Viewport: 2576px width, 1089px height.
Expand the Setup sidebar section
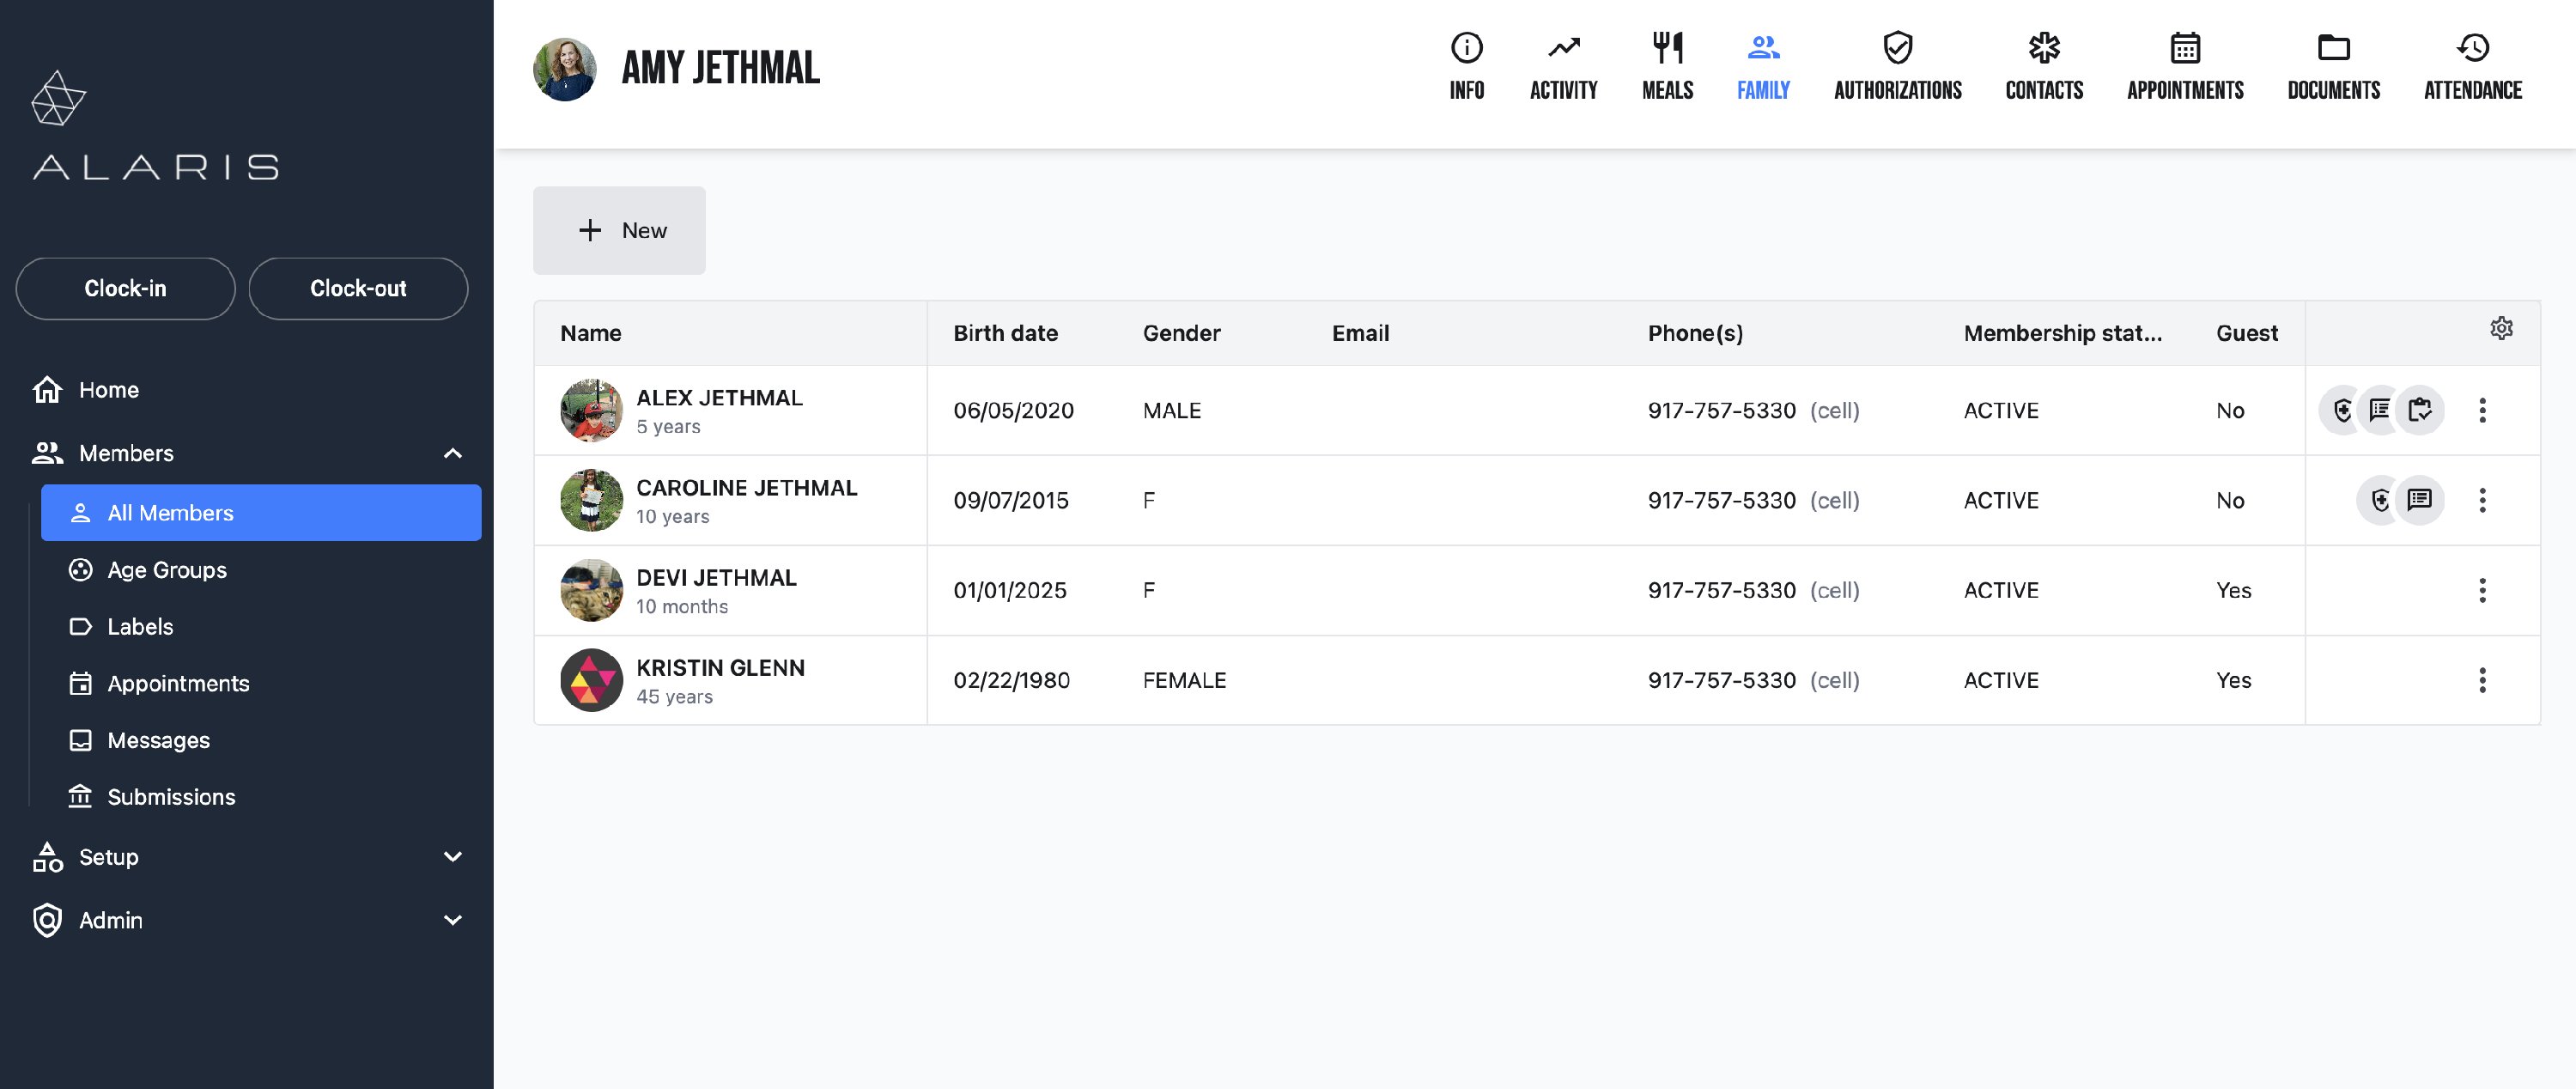(452, 857)
